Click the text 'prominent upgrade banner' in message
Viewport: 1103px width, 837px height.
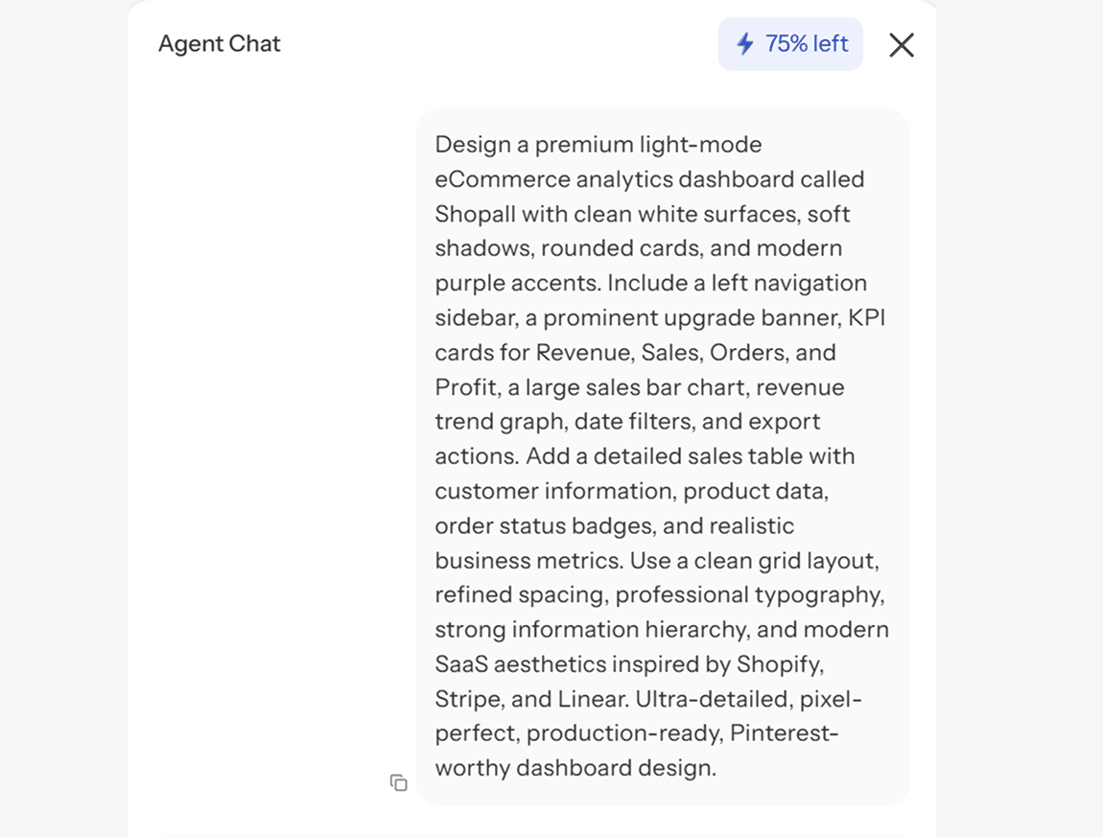[691, 317]
